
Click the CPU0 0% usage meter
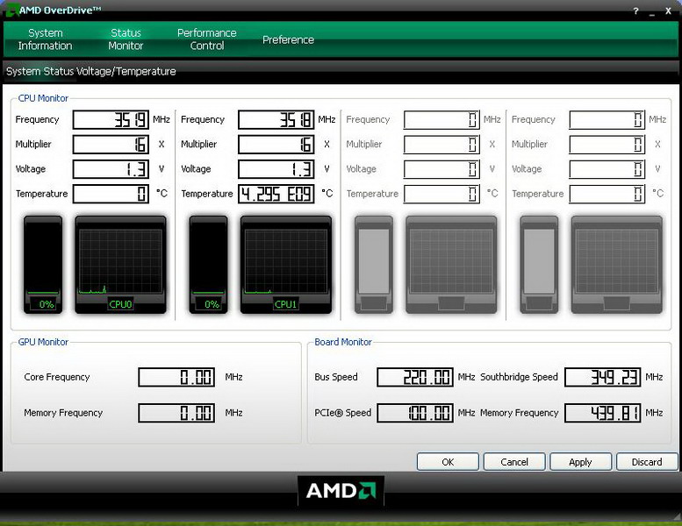43,265
